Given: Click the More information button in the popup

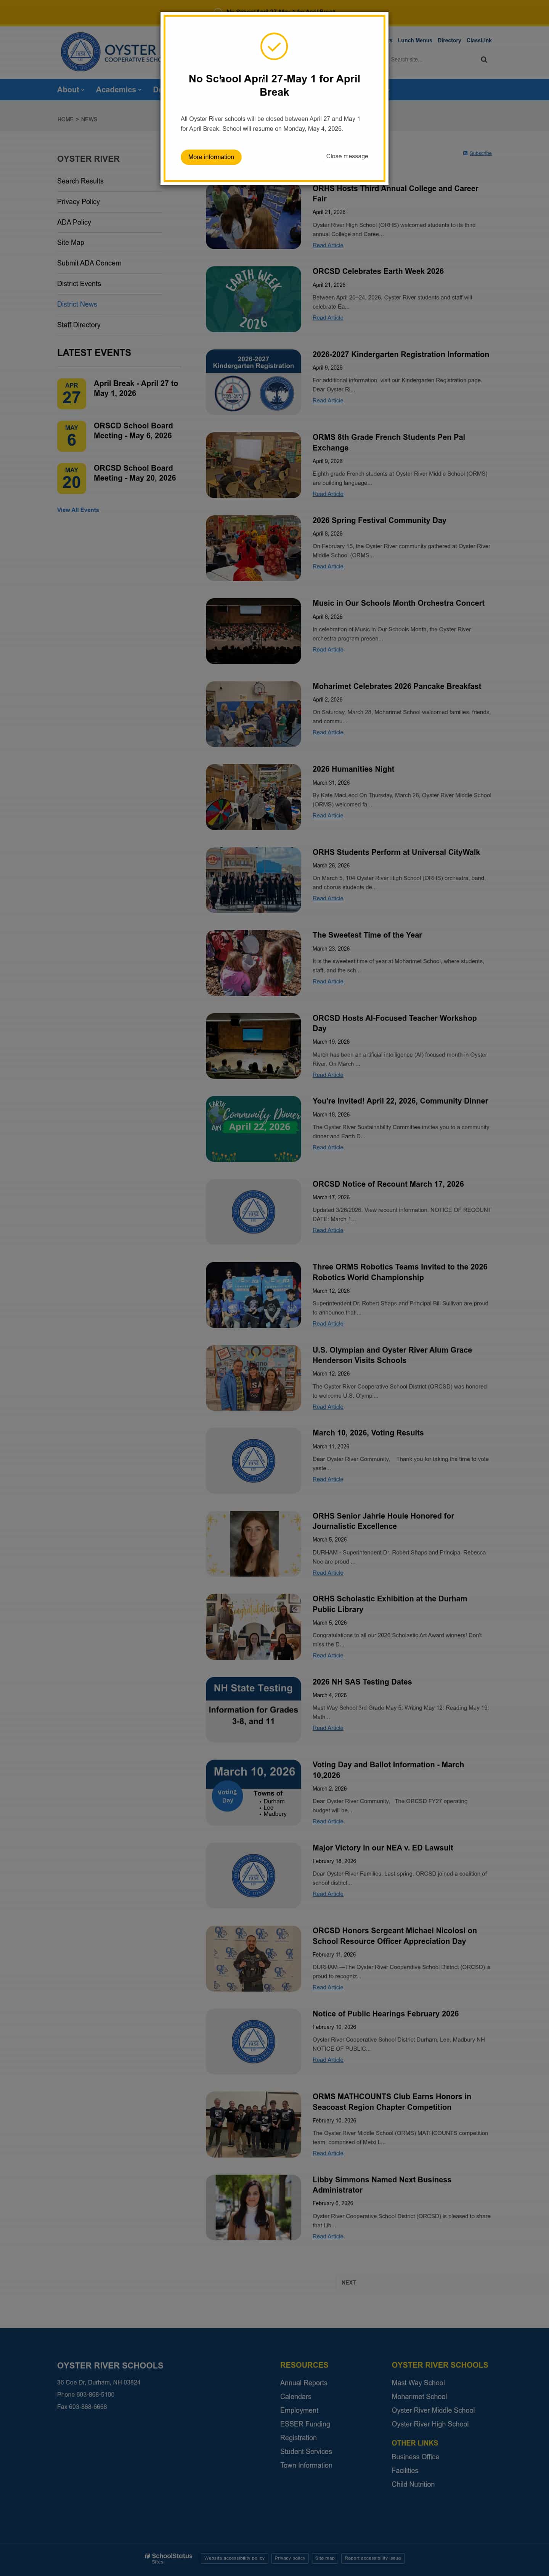Looking at the screenshot, I should tap(211, 157).
